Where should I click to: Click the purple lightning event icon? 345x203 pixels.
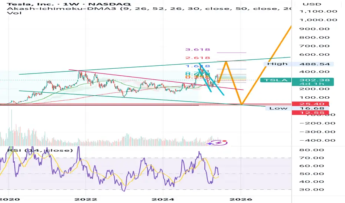[x=218, y=142]
